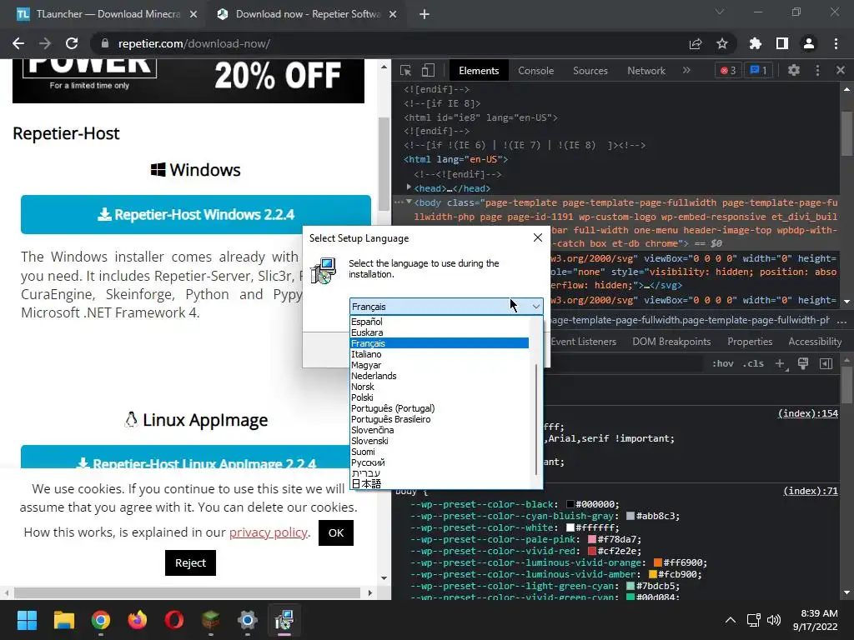Image resolution: width=854 pixels, height=640 pixels.
Task: Open the (index):154 source link
Action: pyautogui.click(x=807, y=413)
